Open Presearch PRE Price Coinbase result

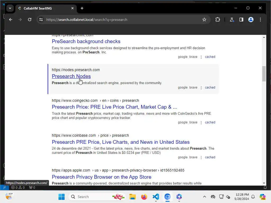[x=121, y=142]
